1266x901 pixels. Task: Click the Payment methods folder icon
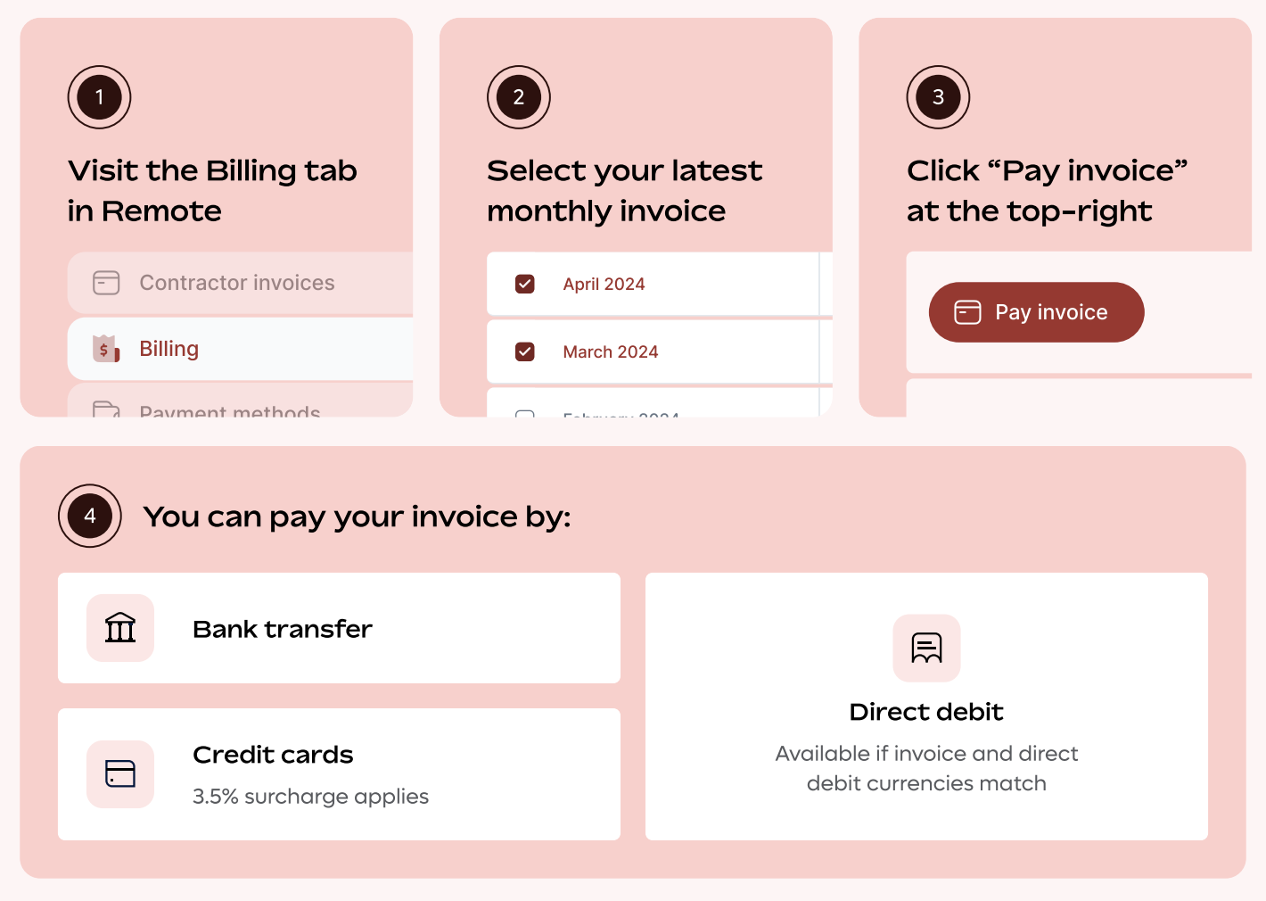106,409
